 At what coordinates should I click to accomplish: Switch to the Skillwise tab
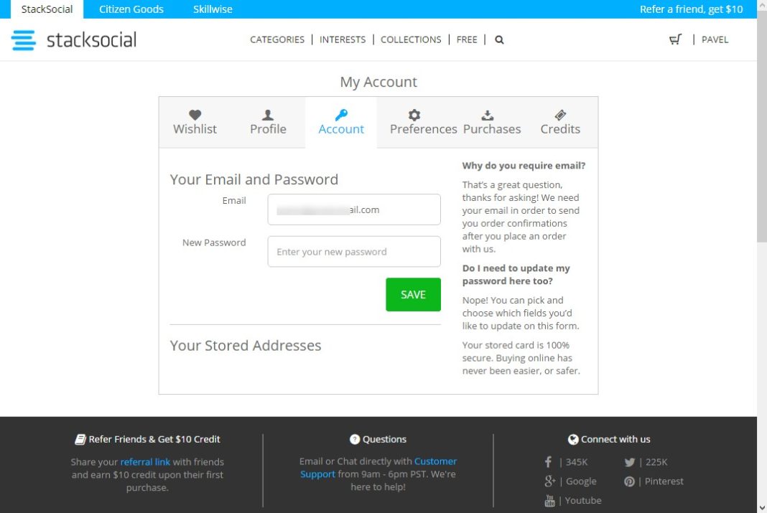[x=213, y=9]
